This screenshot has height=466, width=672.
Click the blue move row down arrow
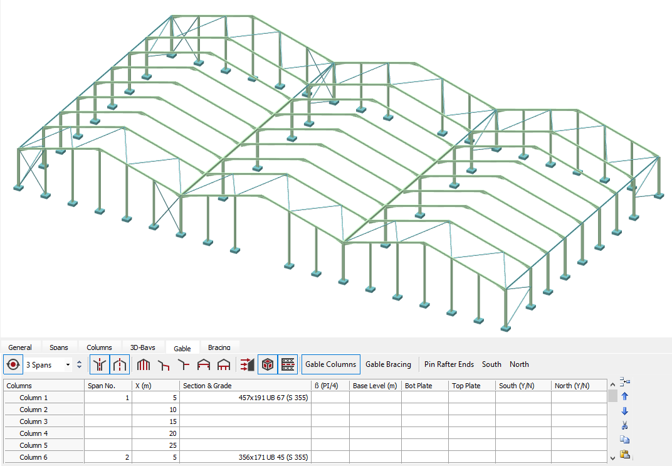coord(624,411)
